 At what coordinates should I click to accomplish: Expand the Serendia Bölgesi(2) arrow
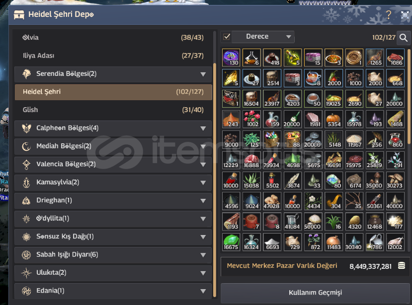coord(203,74)
